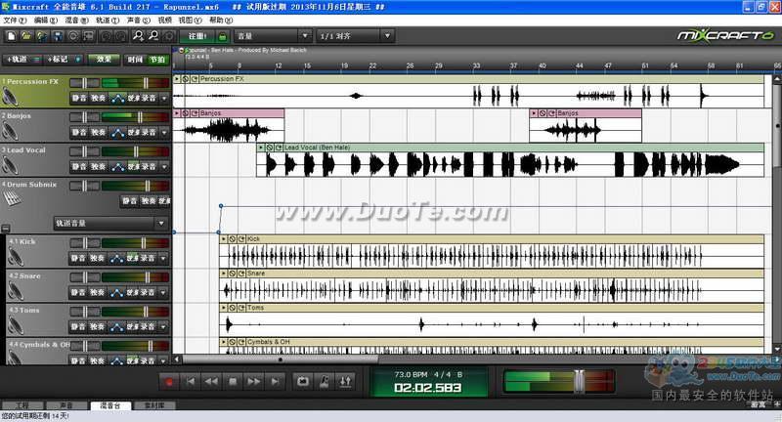The height and width of the screenshot is (422, 782).
Task: Click the Add Marker button
Action: pyautogui.click(x=64, y=60)
